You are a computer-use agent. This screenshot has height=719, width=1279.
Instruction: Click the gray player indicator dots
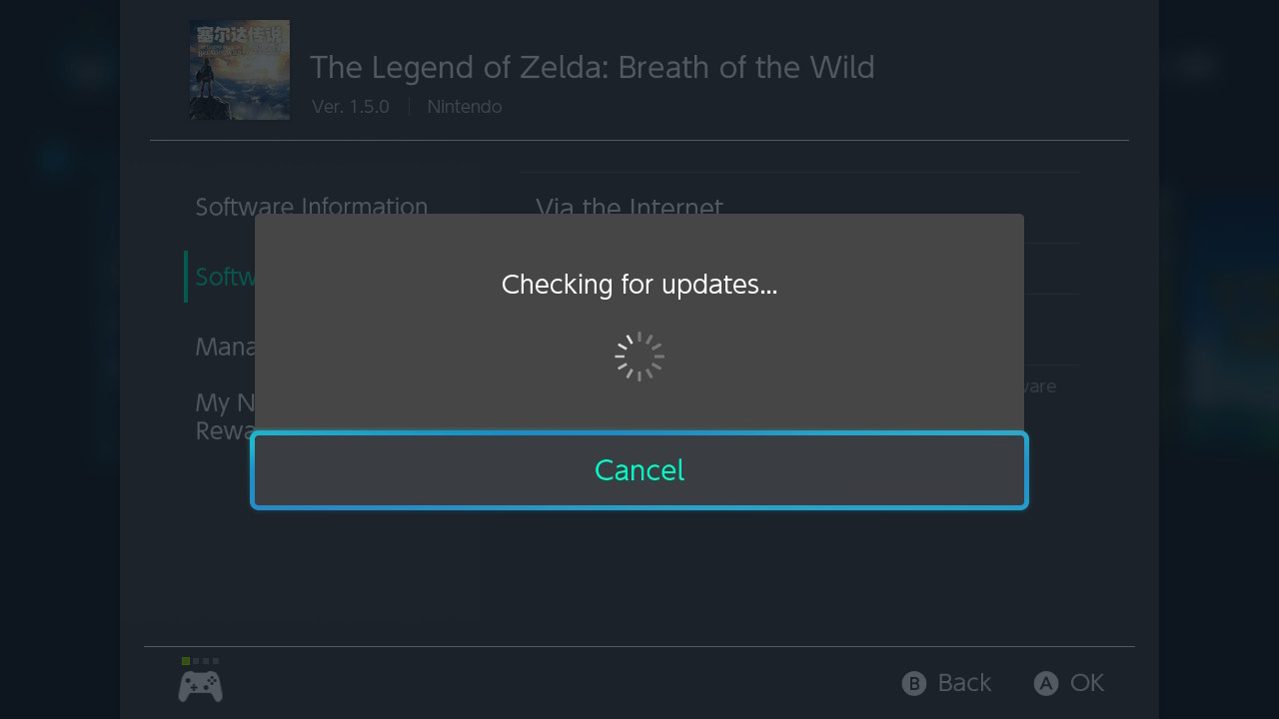[206, 661]
